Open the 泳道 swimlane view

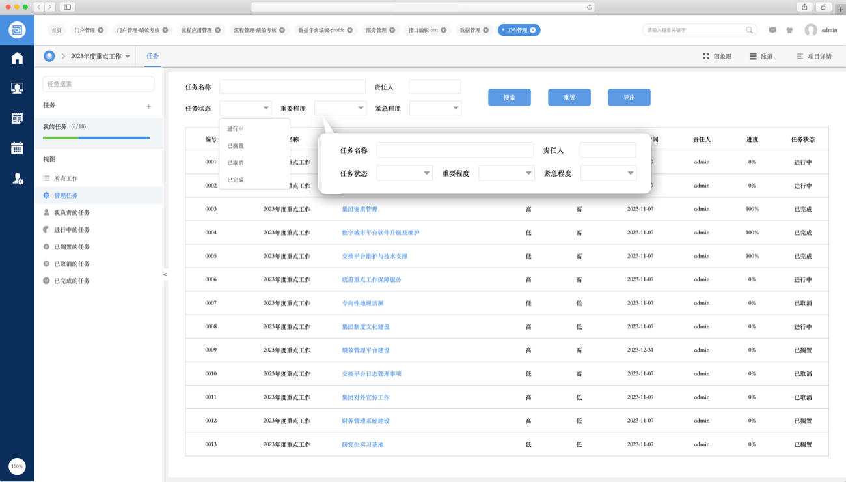pyautogui.click(x=761, y=57)
